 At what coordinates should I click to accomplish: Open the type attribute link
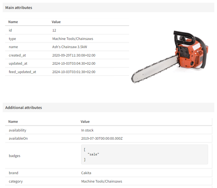click(12, 39)
